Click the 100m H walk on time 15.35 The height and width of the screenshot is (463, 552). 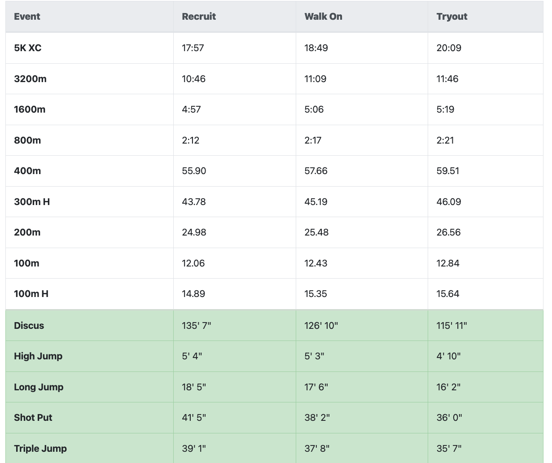(316, 294)
